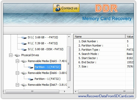Click the Disk6 Partition - 1 drive icon
Image resolution: width=137 pixels, height=100 pixels.
pyautogui.click(x=31, y=79)
